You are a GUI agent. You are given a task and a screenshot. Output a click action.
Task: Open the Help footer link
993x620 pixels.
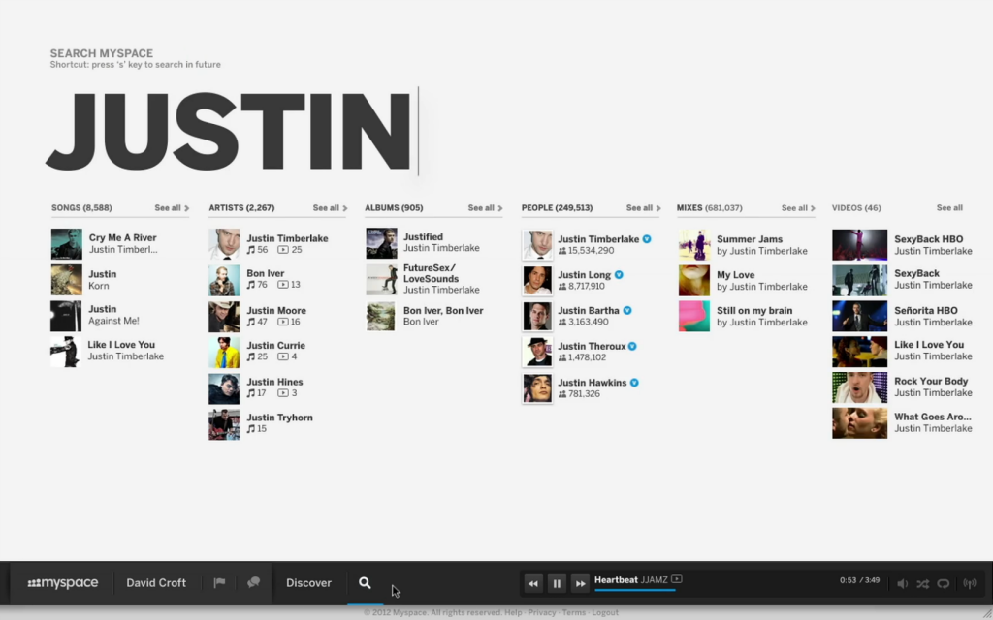tap(513, 612)
